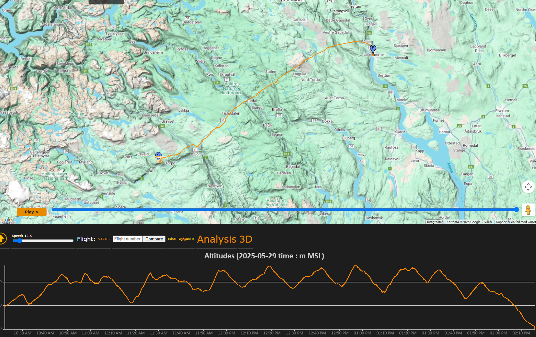Click the 02:10 PM label on chart axis
536x337 pixels.
521,333
